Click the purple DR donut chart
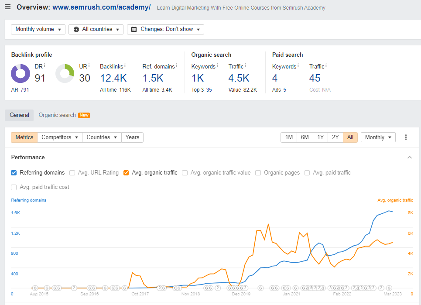This screenshot has width=421, height=305. (x=21, y=73)
